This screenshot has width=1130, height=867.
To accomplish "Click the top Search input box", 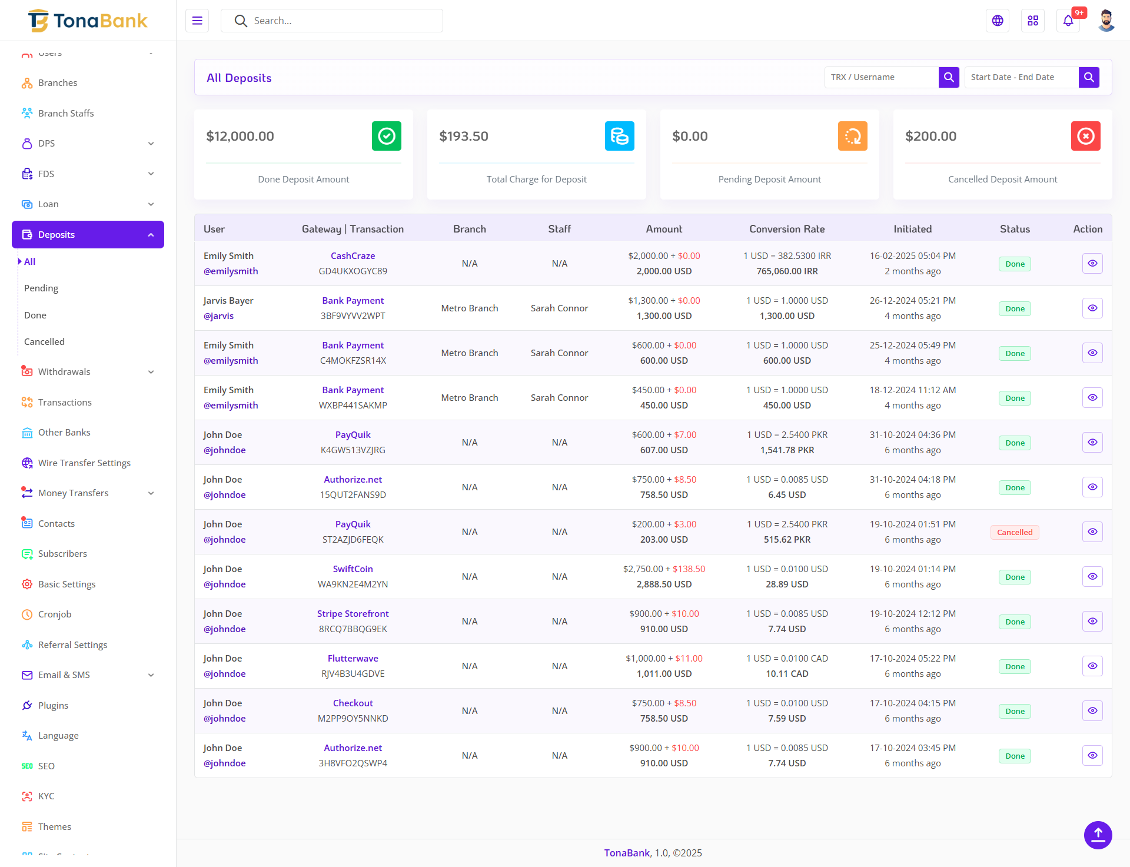I will [x=341, y=21].
